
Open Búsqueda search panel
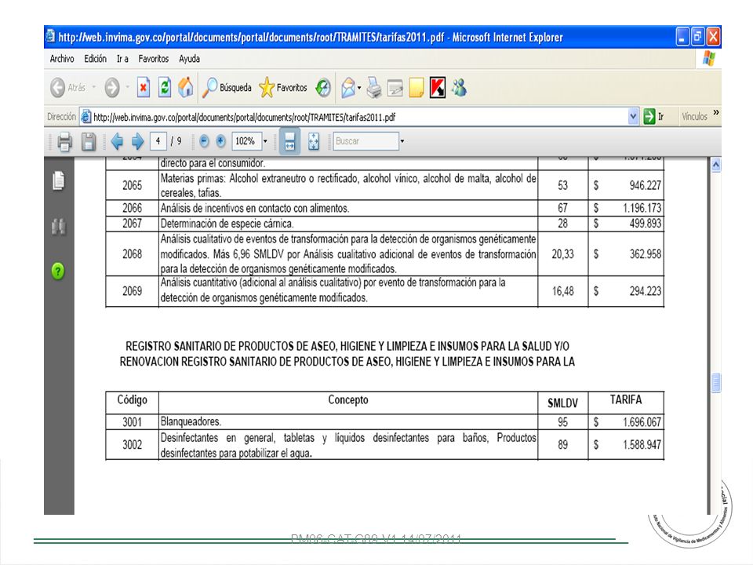click(227, 87)
